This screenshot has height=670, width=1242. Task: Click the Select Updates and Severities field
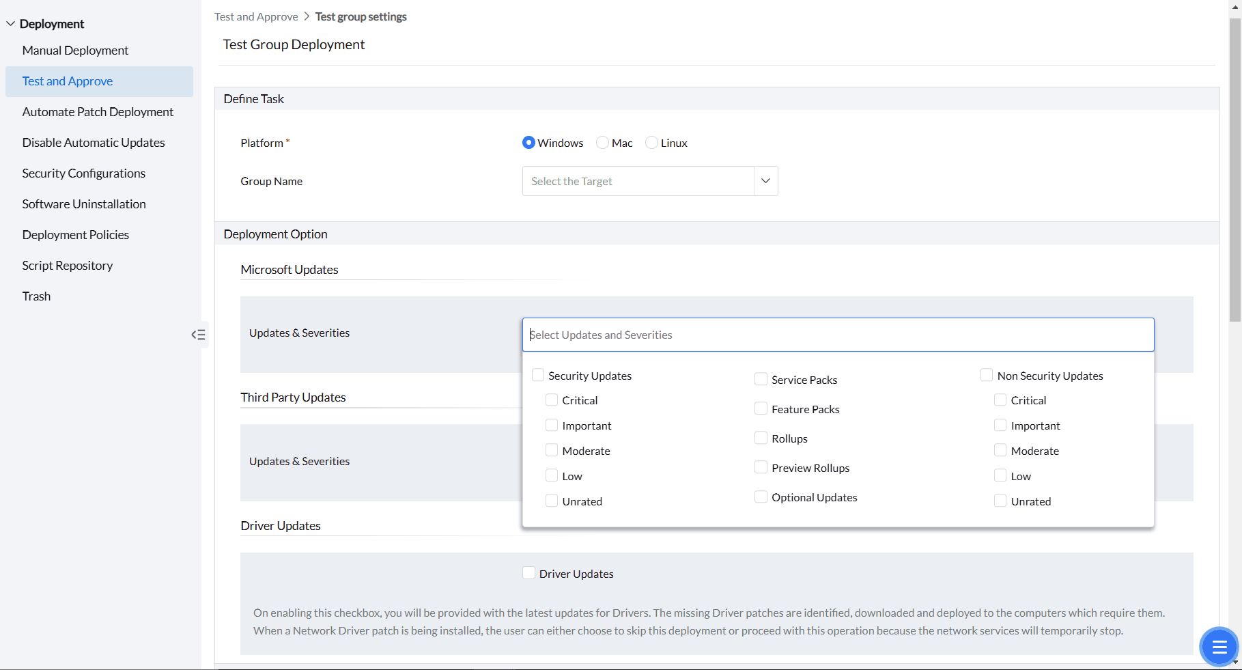pos(838,335)
